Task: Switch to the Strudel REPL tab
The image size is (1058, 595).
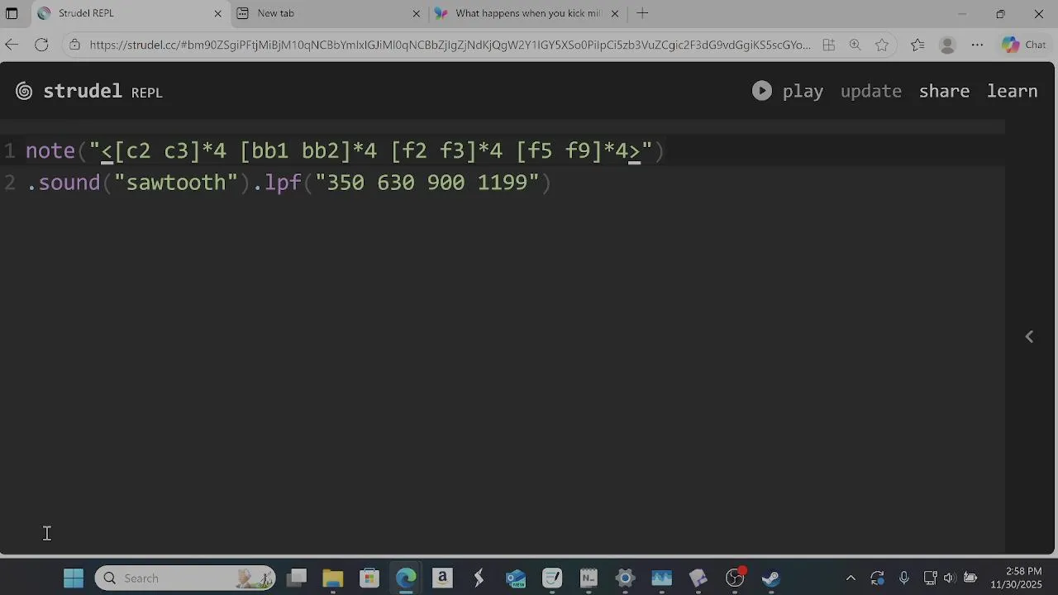Action: point(130,13)
